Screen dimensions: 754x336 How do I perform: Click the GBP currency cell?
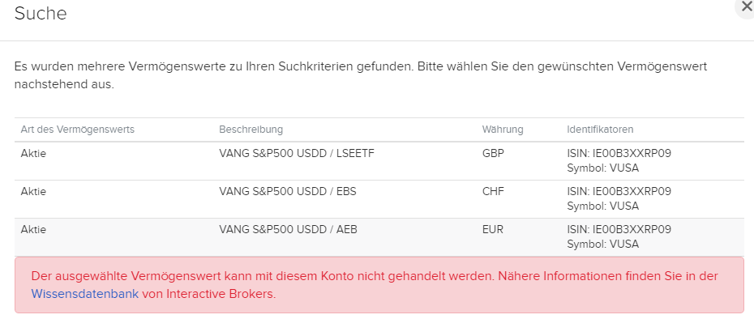[493, 152]
